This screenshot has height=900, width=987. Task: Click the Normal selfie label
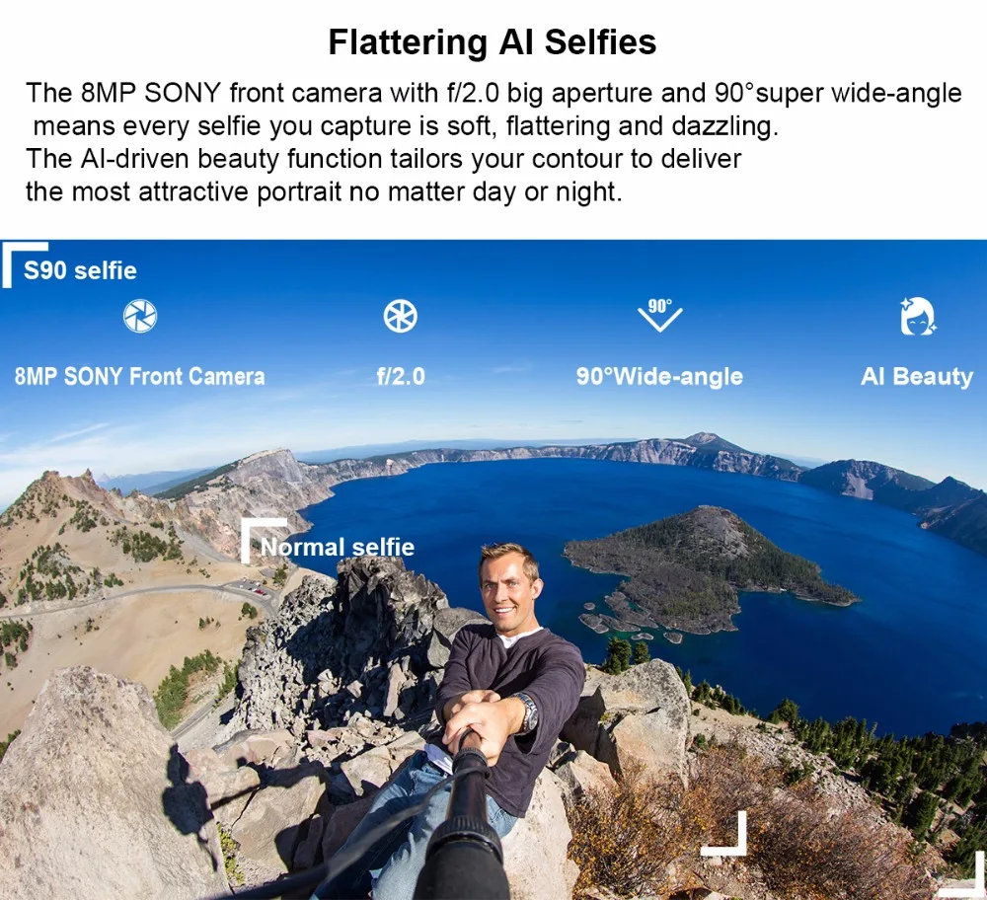[x=338, y=547]
